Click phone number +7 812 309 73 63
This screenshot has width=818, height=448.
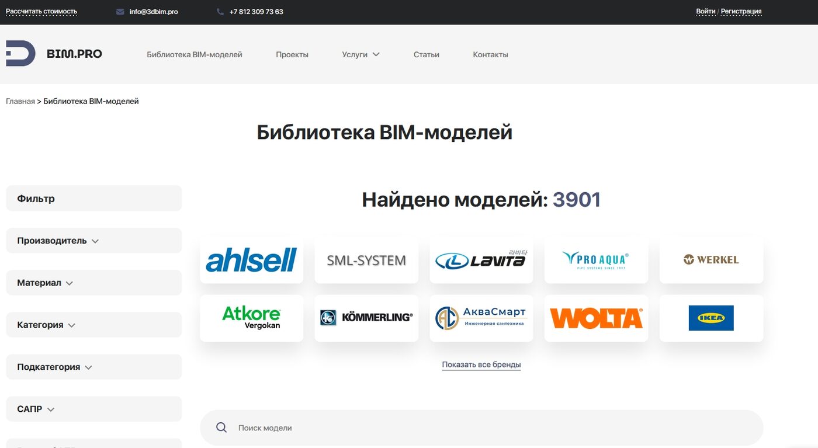pos(256,12)
